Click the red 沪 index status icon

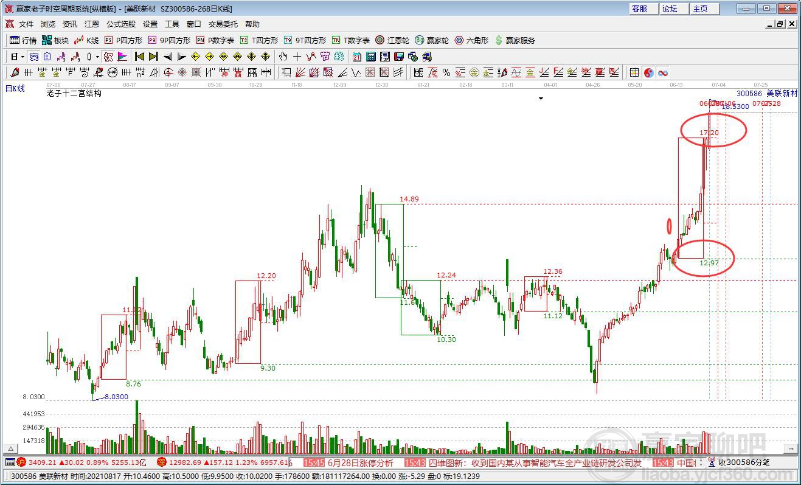pos(21,462)
